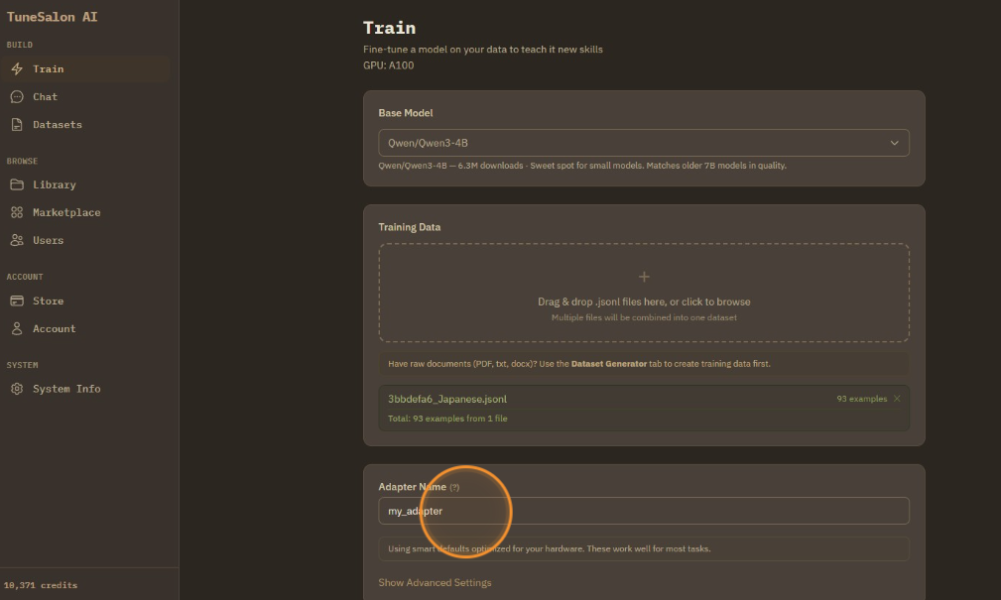The width and height of the screenshot is (1001, 600).
Task: Click the Users people icon
Action: 17,240
